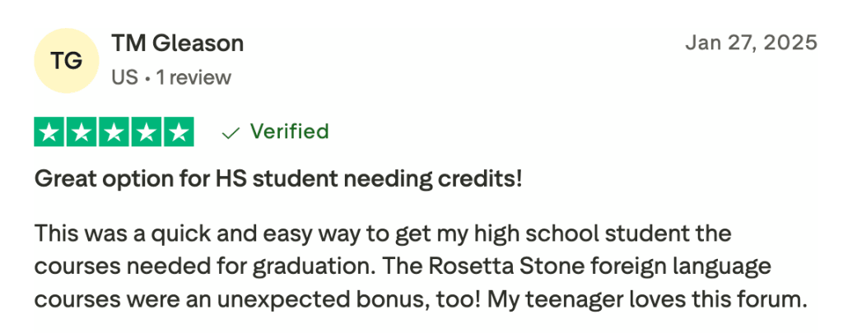This screenshot has width=843, height=333.
Task: Open the 'Great option for HS student' title
Action: [278, 178]
